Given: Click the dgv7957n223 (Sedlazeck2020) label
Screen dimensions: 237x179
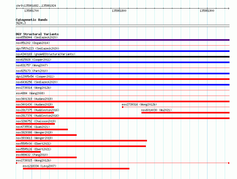Looking at the screenshot, I should (38, 48).
